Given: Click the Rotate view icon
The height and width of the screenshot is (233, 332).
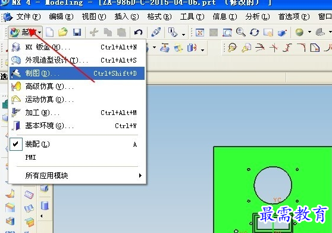Looking at the screenshot, I should (255, 32).
